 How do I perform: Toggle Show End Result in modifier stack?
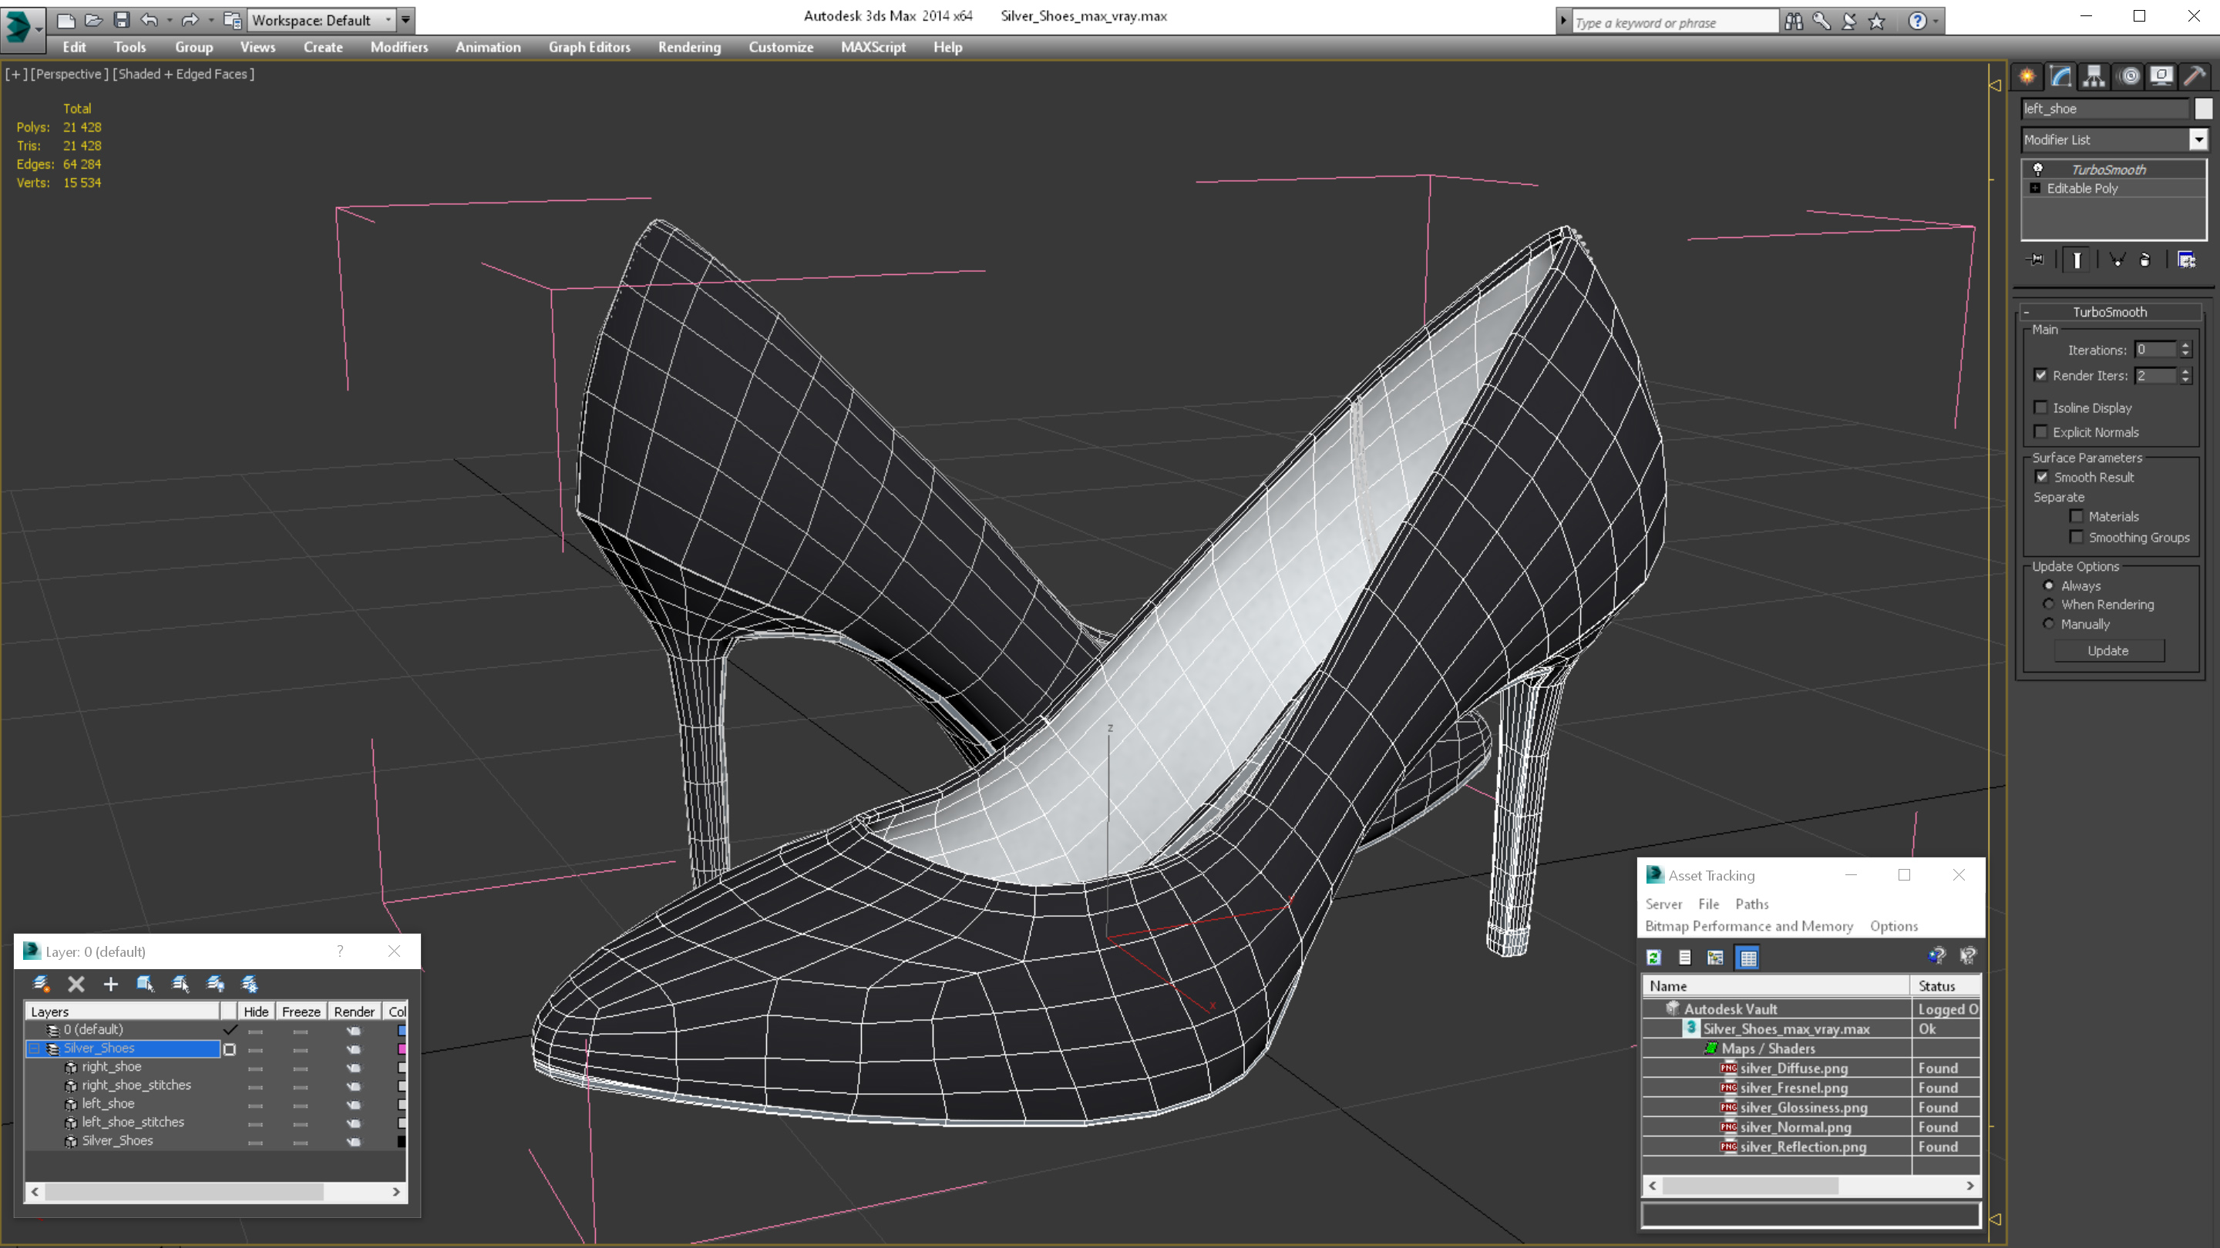click(2077, 260)
